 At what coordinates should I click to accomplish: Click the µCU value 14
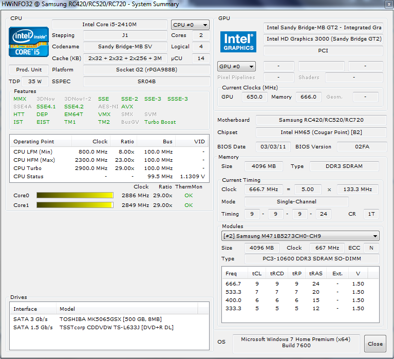pos(201,58)
